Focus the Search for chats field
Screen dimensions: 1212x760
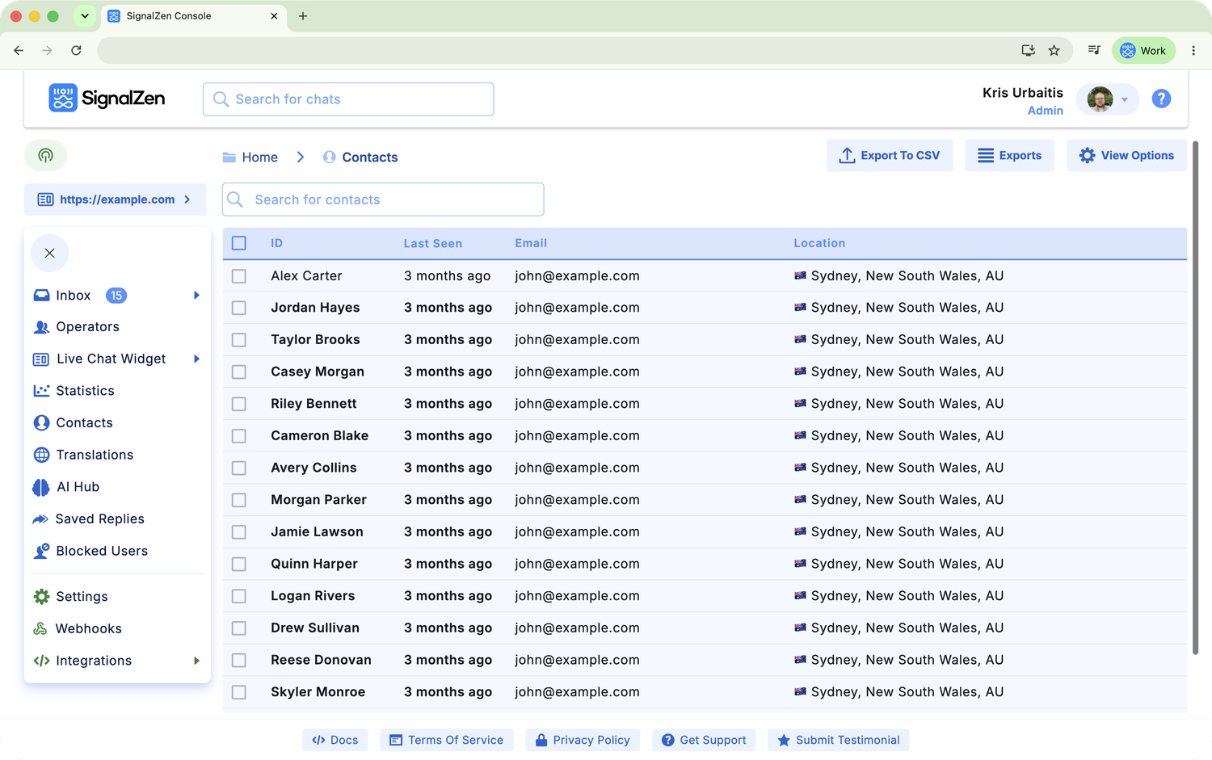tap(348, 99)
